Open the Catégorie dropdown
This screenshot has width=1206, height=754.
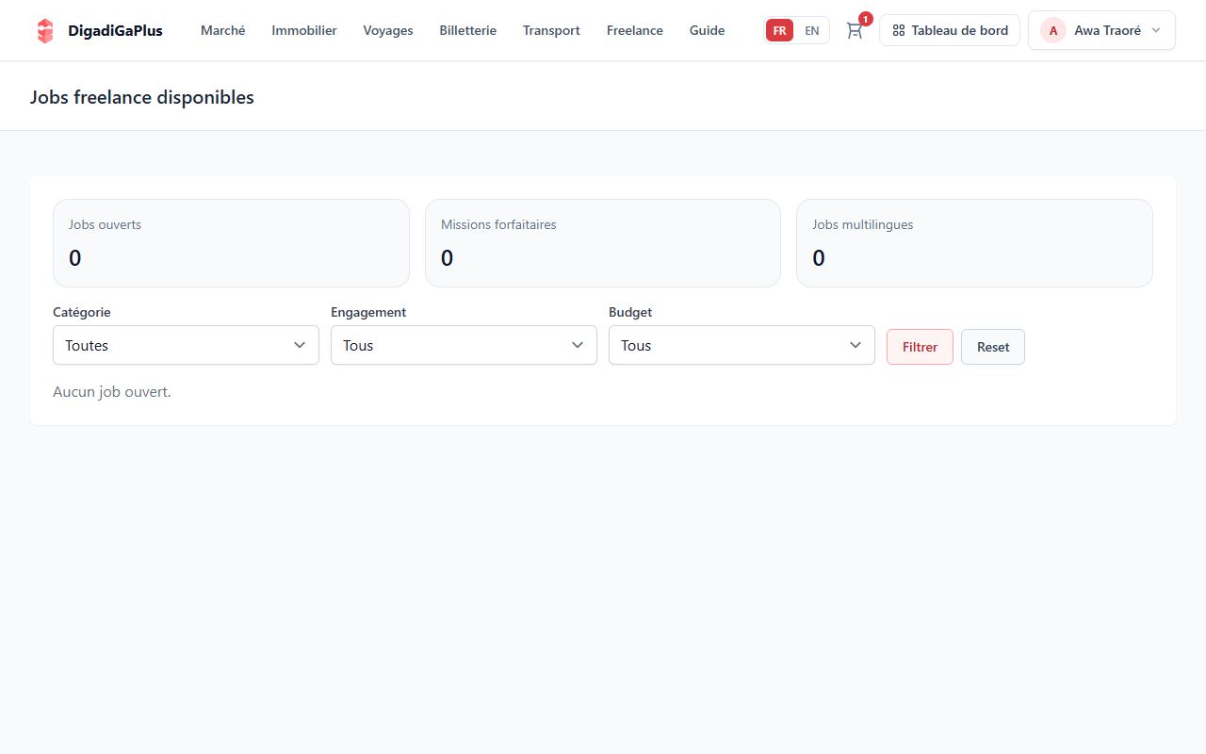pyautogui.click(x=186, y=345)
